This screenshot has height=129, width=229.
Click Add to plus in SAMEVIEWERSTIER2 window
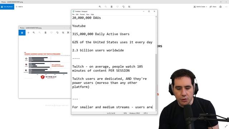click(28, 33)
